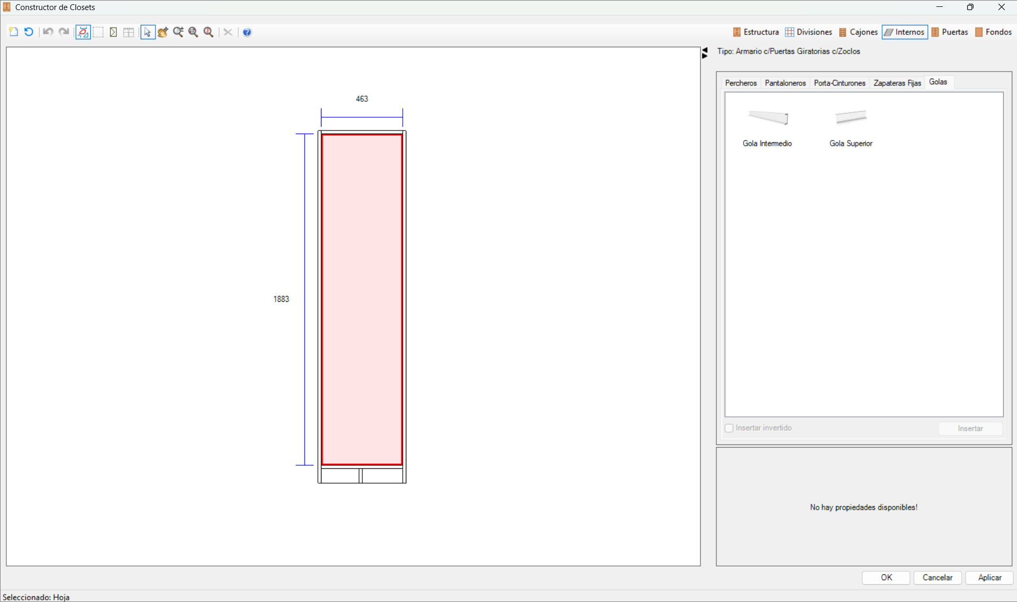Open the Estructura section
Image resolution: width=1017 pixels, height=602 pixels.
[x=756, y=32]
